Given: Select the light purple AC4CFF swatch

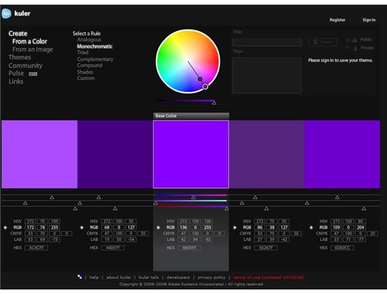Looking at the screenshot, I should point(39,154).
